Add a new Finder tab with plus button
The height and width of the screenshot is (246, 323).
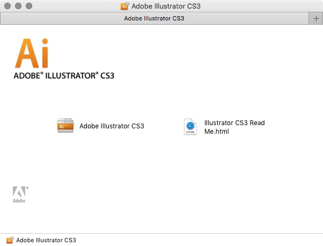click(316, 19)
